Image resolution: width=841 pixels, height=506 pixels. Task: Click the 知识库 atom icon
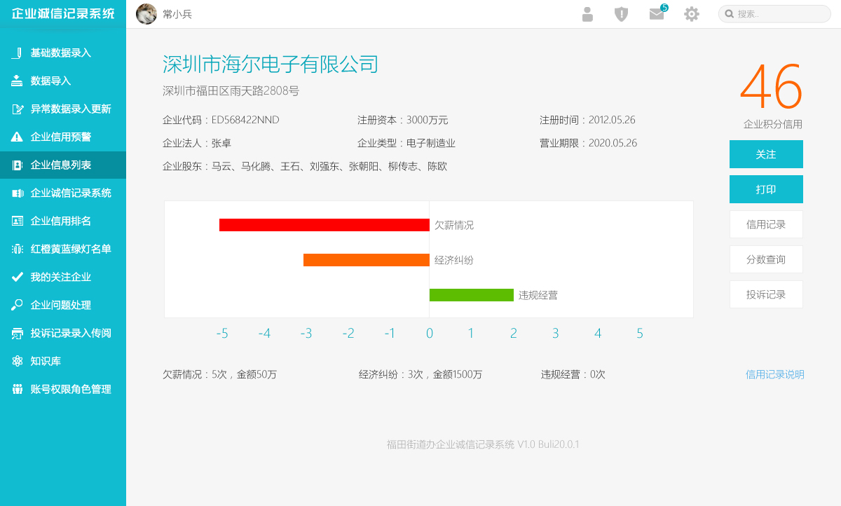tap(18, 361)
